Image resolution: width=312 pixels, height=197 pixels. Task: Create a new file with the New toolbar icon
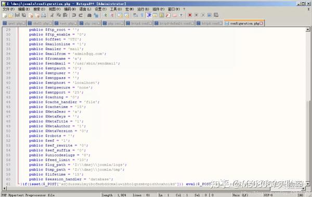5,15
